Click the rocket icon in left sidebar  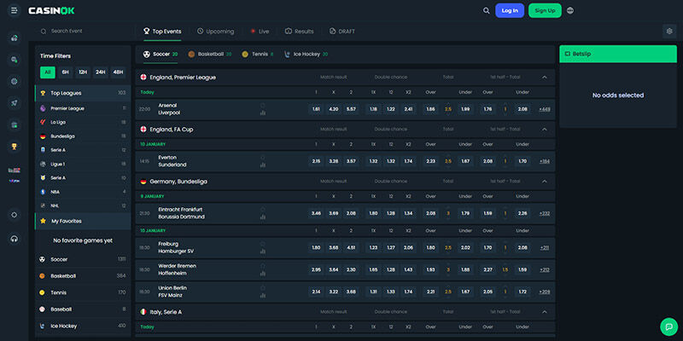coord(15,103)
